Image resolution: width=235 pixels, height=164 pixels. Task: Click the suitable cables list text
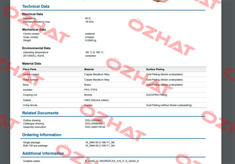[112, 161]
